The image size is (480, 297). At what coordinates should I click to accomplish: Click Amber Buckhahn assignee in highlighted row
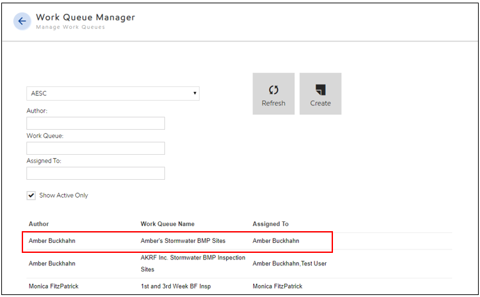coord(276,241)
